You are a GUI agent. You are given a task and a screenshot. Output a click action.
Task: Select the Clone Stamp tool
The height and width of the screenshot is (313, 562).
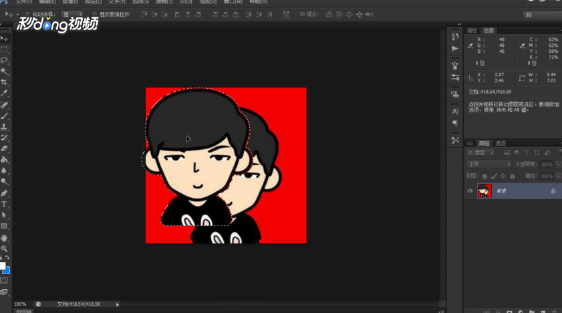[4, 126]
